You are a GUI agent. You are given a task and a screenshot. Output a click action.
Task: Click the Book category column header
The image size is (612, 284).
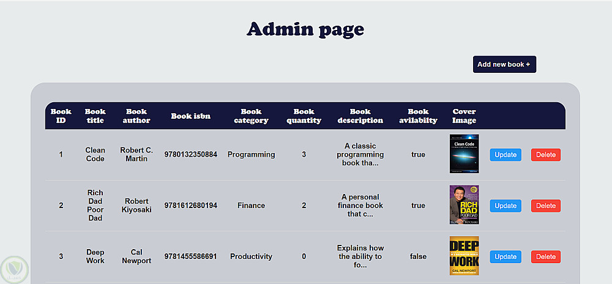pos(251,116)
